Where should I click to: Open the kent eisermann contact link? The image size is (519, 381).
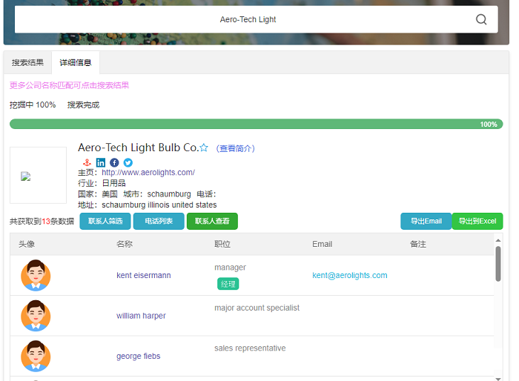144,276
